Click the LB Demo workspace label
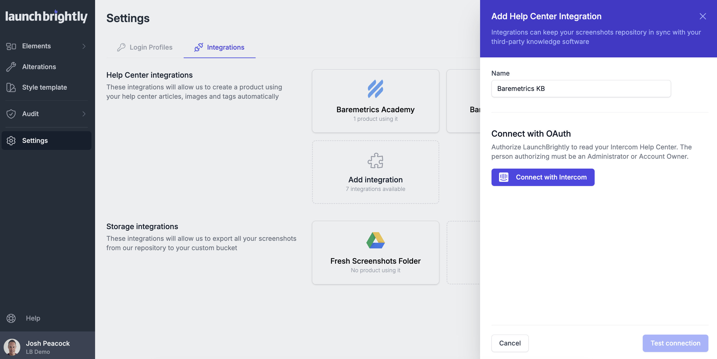 pyautogui.click(x=38, y=352)
